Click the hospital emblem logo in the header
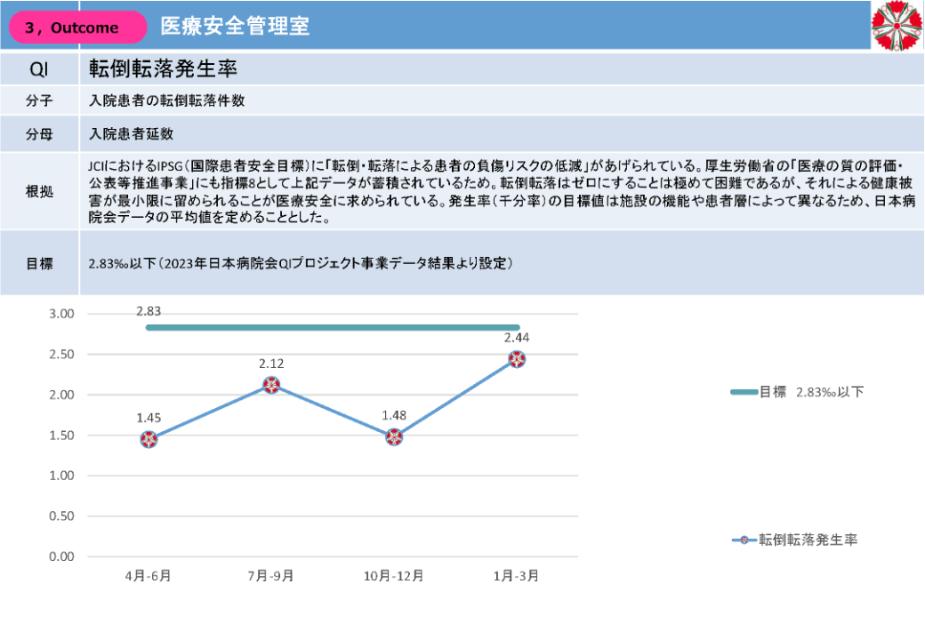 (x=897, y=26)
